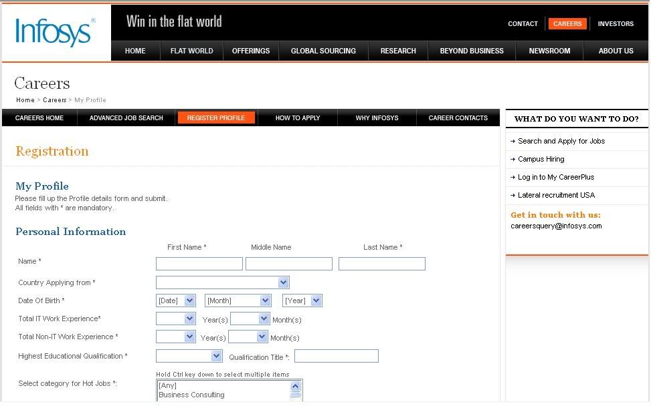The height and width of the screenshot is (408, 651).
Task: Switch to the Careers Home tab
Action: point(39,118)
